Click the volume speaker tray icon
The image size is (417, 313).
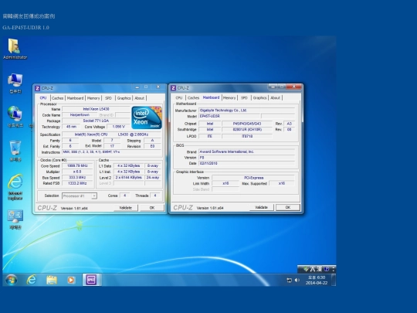(x=297, y=280)
